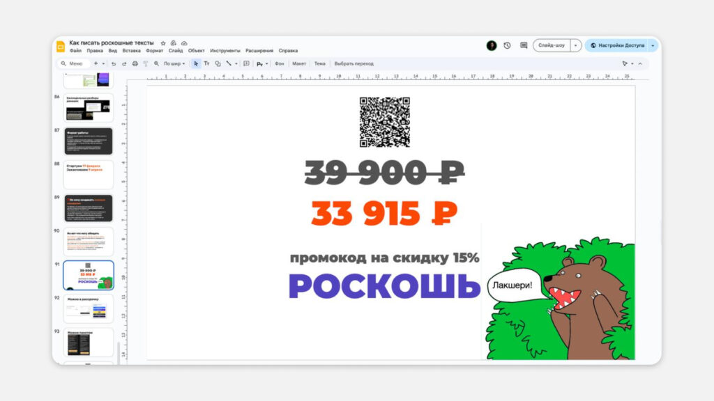Screen dimensions: 714x401
Task: Open the Справка menu
Action: 288,51
